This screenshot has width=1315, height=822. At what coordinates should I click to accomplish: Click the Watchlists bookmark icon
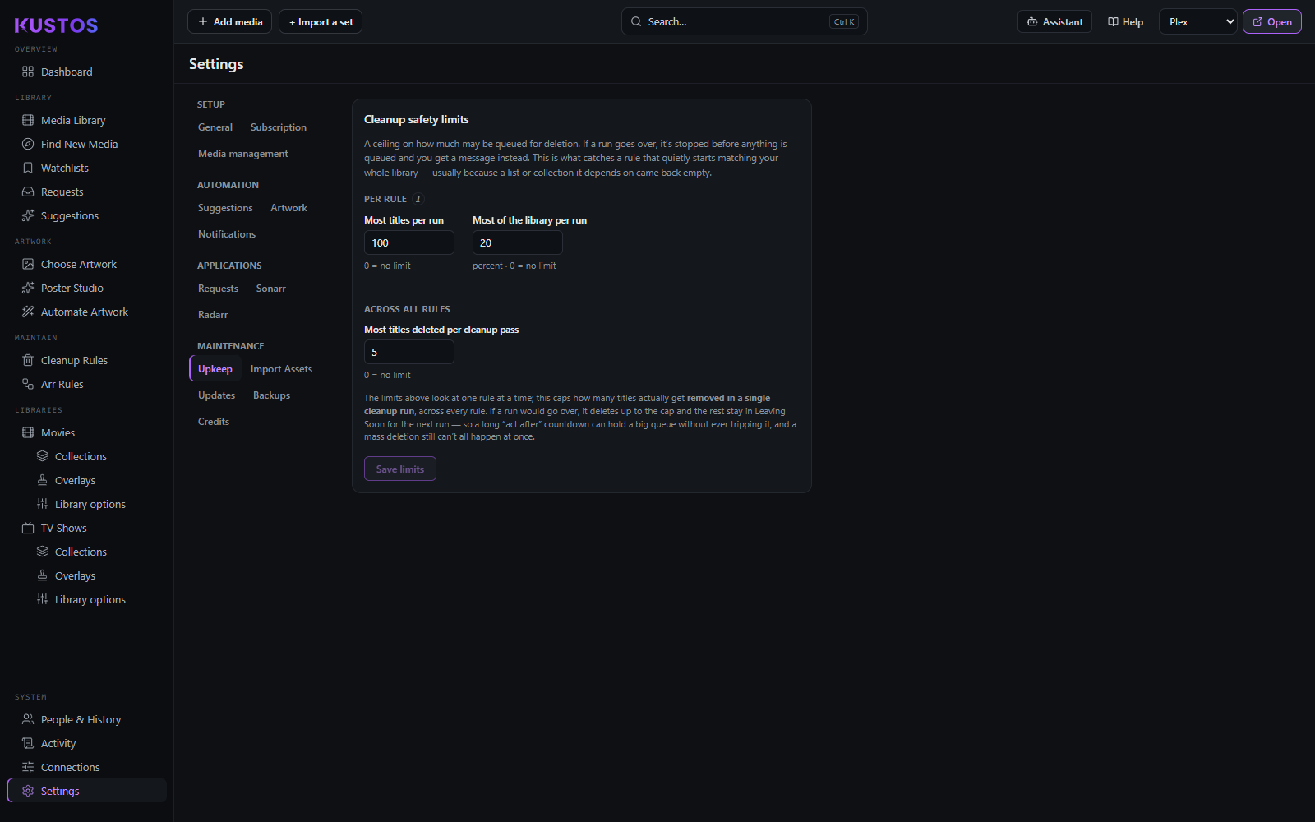click(28, 168)
